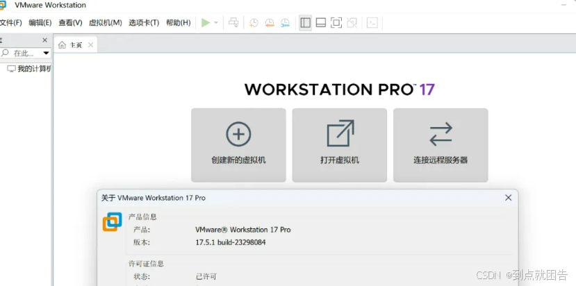This screenshot has height=286, width=576.
Task: Open the 文件(F) menu
Action: point(10,23)
